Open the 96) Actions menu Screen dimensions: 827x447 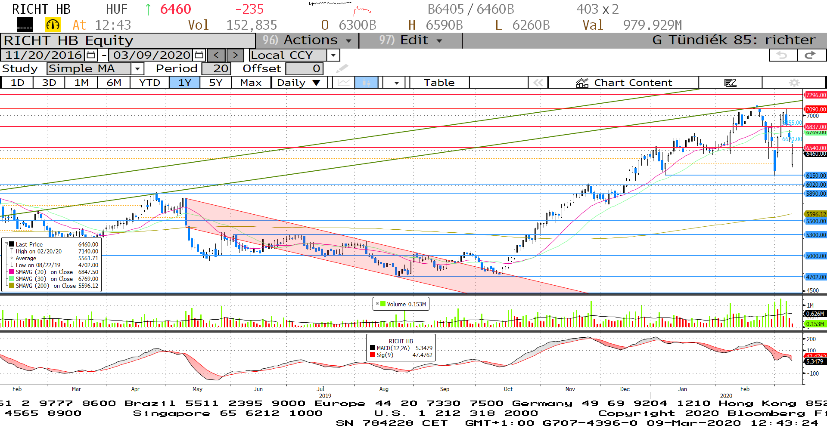pos(307,40)
